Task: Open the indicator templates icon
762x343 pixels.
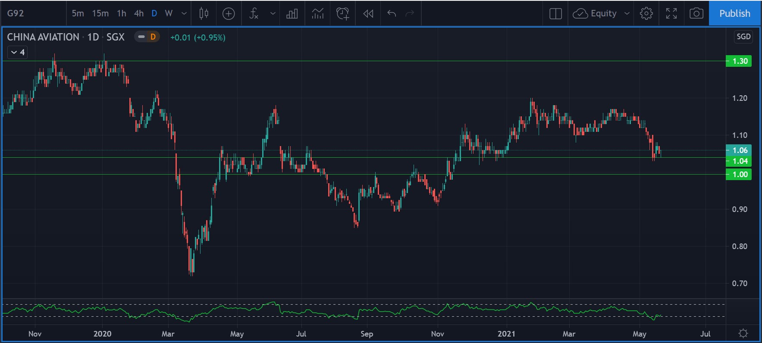Action: coord(318,14)
